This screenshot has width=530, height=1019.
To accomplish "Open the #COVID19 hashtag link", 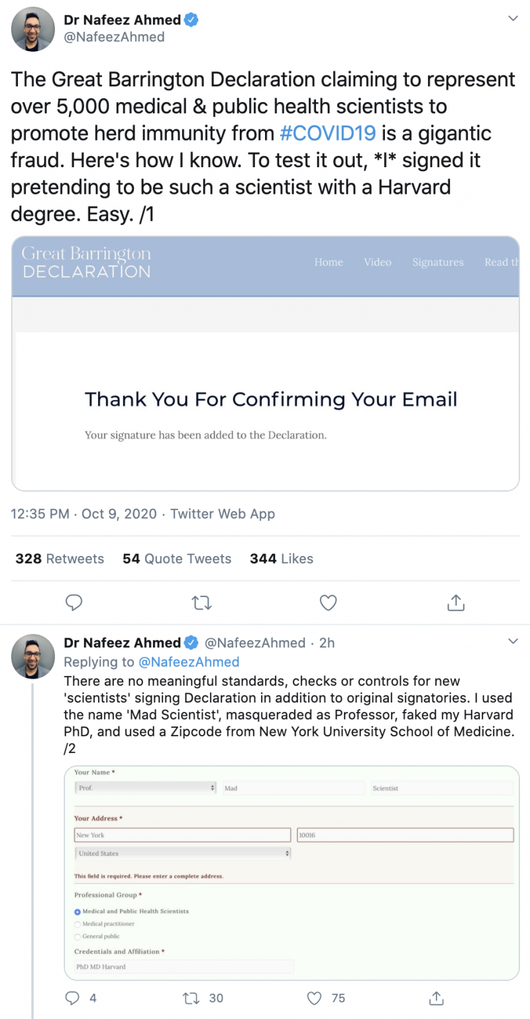I will tap(328, 133).
